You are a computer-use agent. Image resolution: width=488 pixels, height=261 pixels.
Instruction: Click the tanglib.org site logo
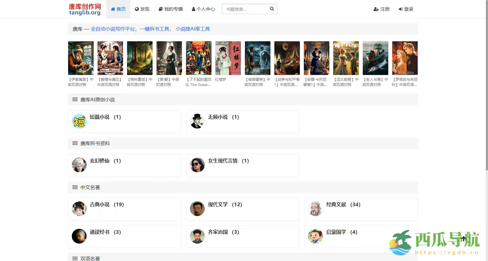85,9
